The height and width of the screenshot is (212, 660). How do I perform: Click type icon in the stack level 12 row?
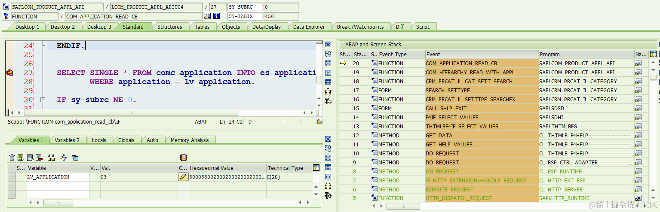coord(374,135)
